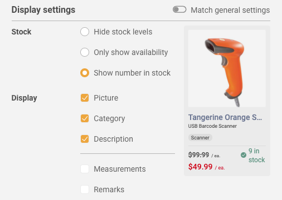282x200 pixels.
Task: Choose Only show availability radio button
Action: 85,52
